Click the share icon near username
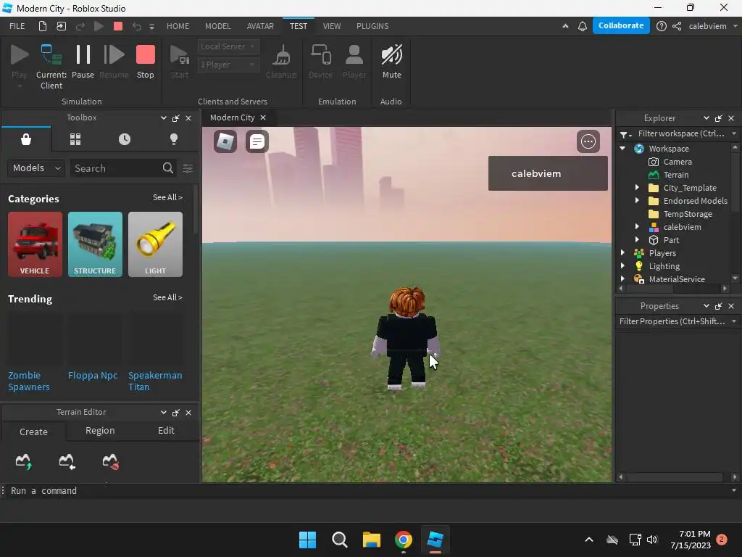The height and width of the screenshot is (557, 742). click(x=677, y=26)
